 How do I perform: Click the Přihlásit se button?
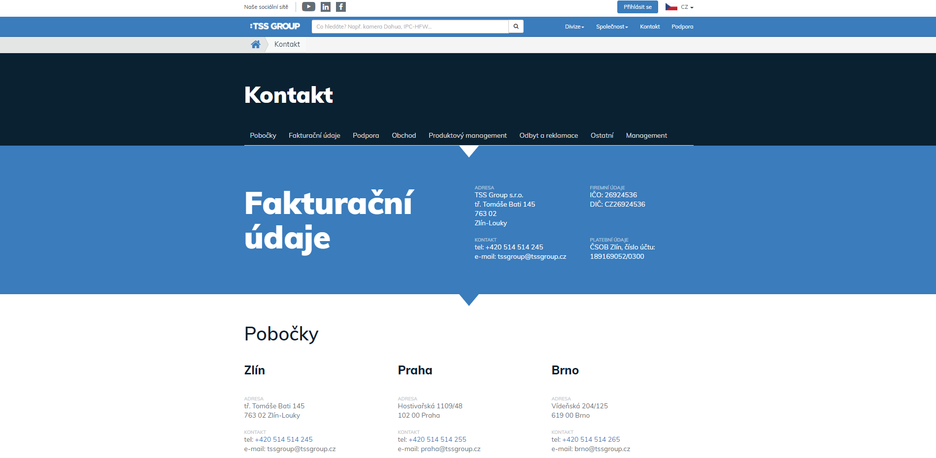click(x=637, y=7)
